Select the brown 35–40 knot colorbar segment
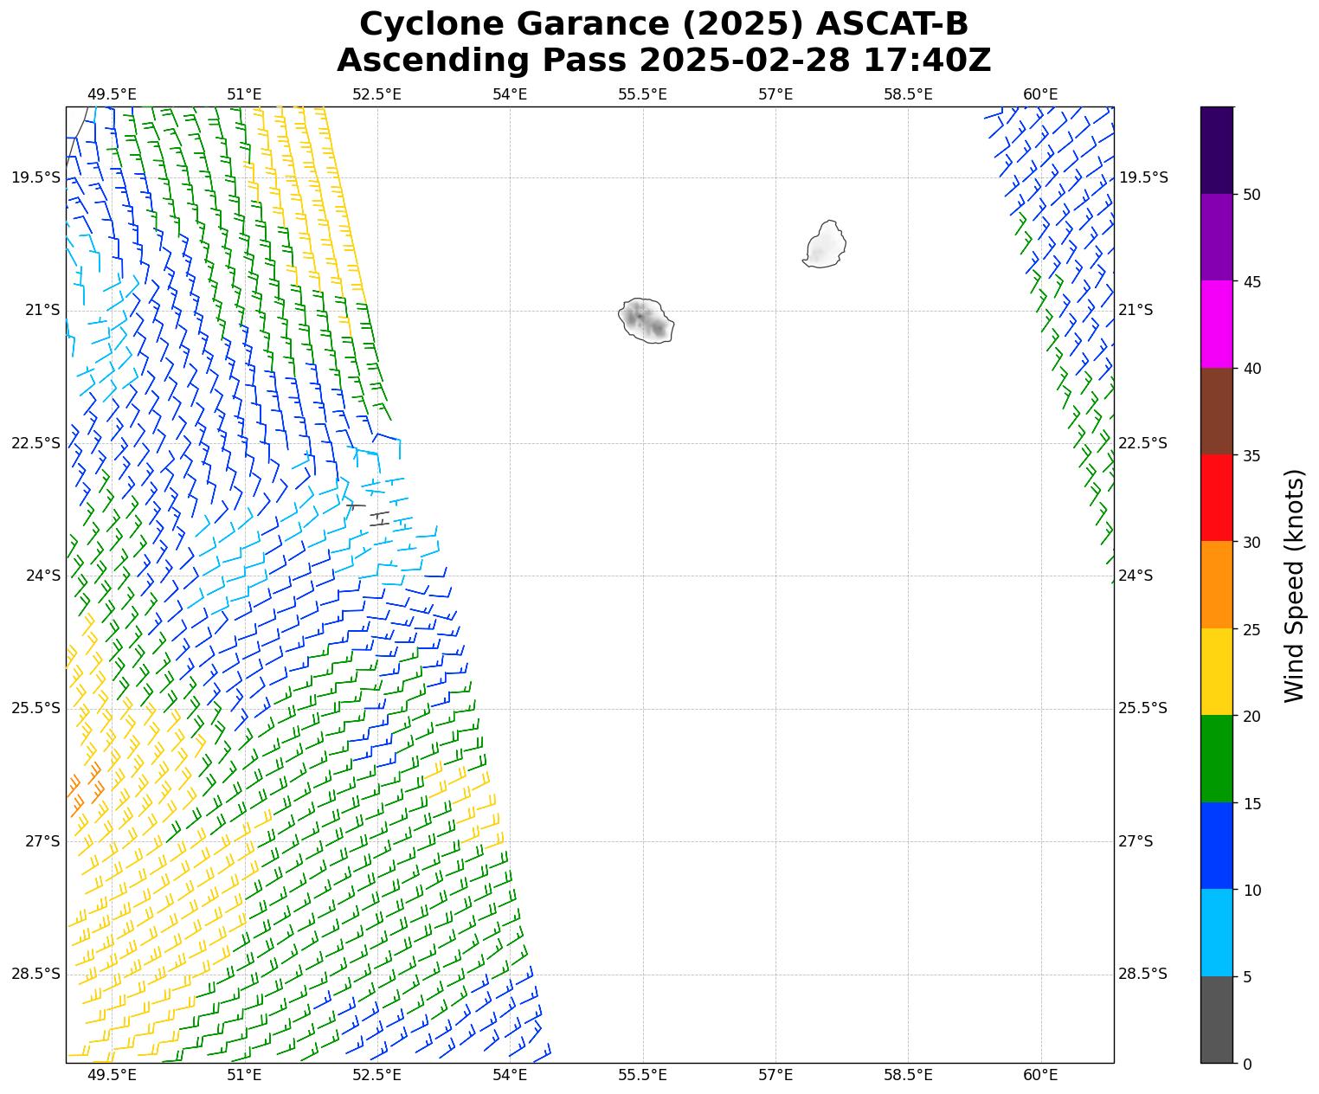Screen dimensions: 1319x1094 click(1216, 411)
